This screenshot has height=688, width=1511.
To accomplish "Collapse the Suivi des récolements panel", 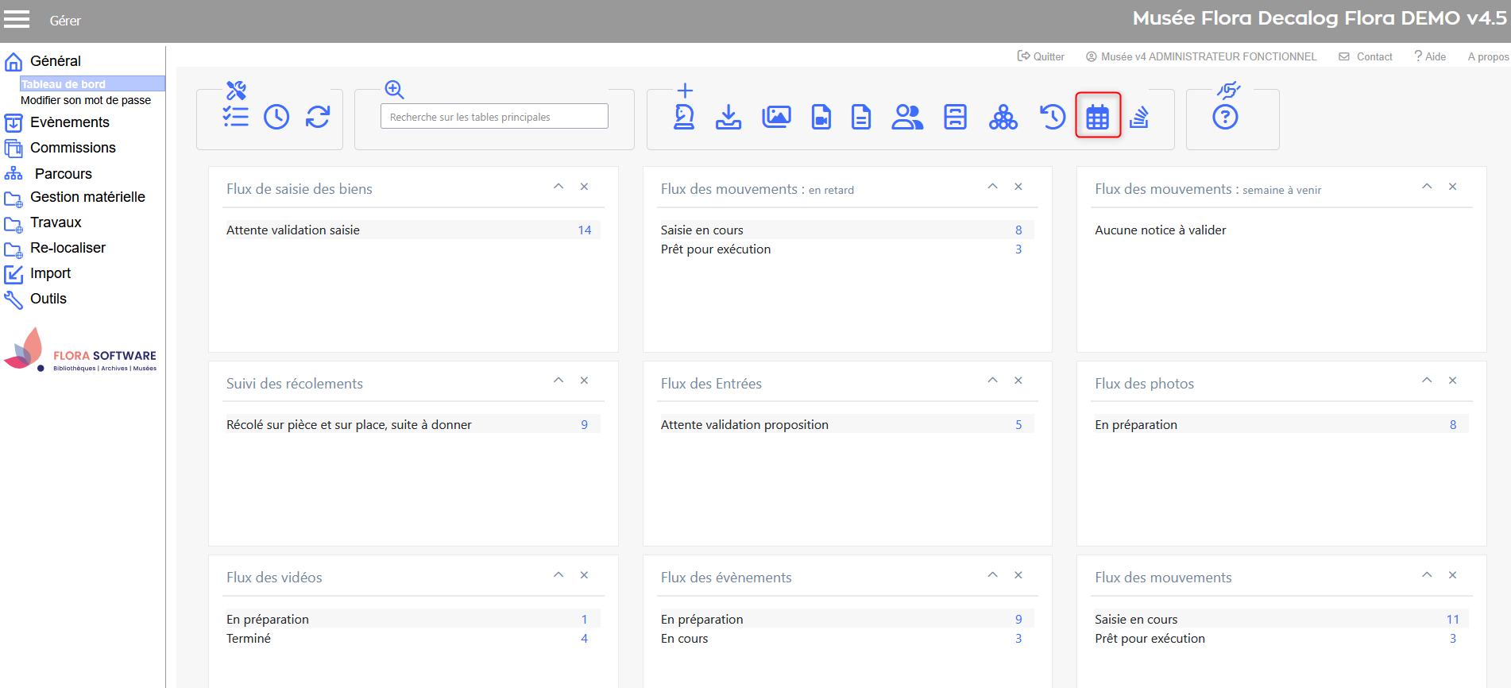I will click(x=558, y=381).
